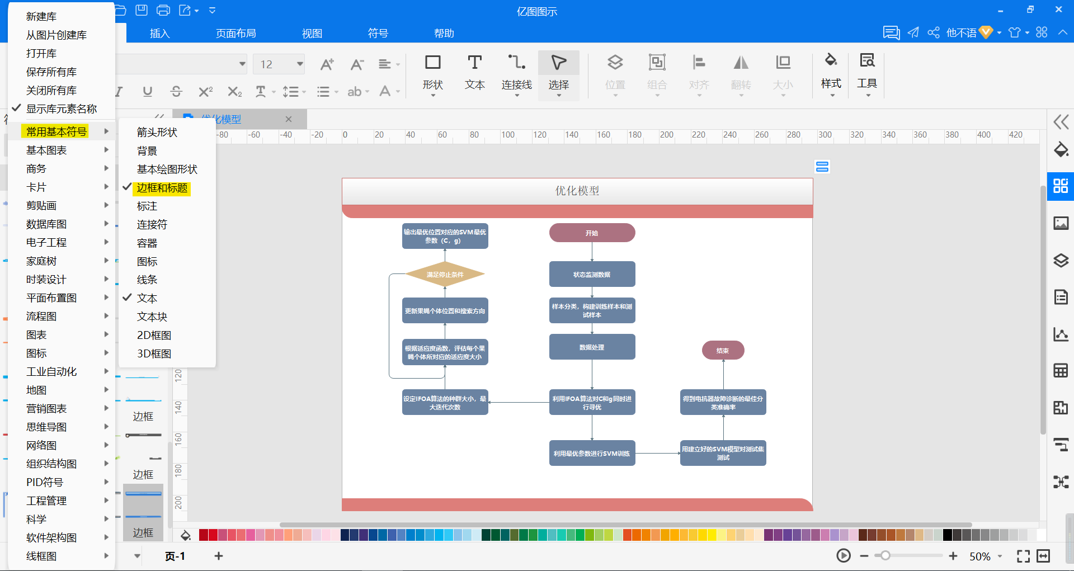
Task: Open zoom 50% dropdown
Action: click(1000, 556)
